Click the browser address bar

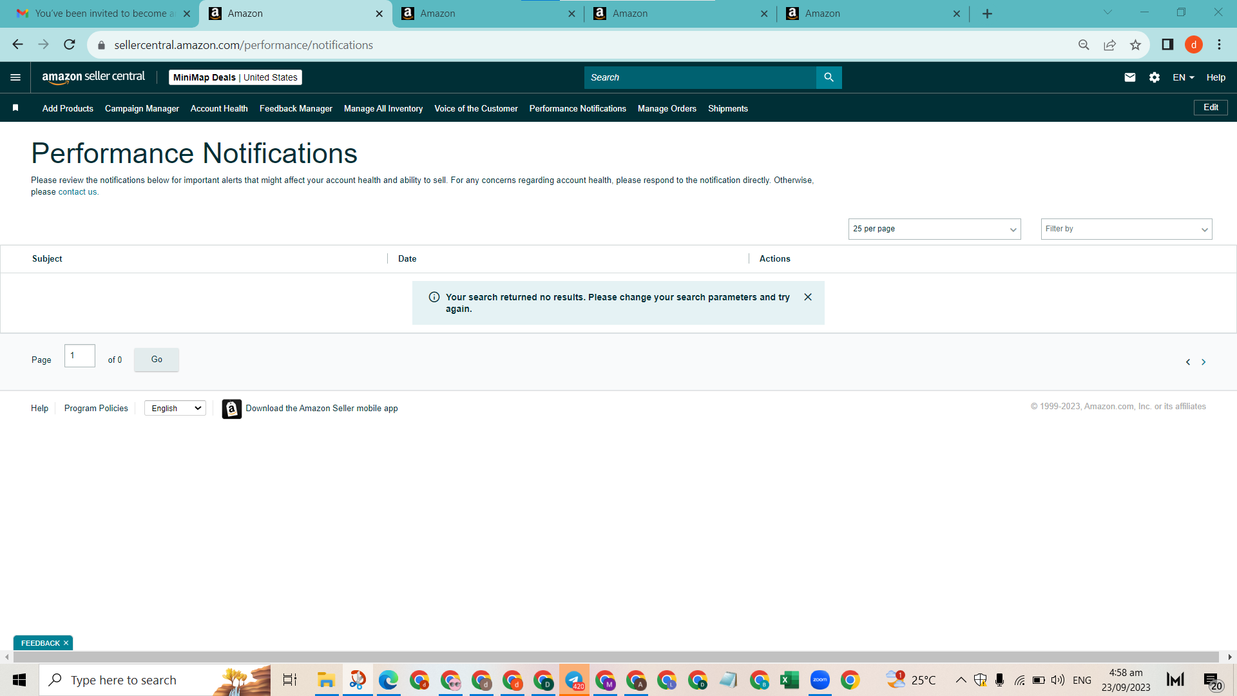580,44
